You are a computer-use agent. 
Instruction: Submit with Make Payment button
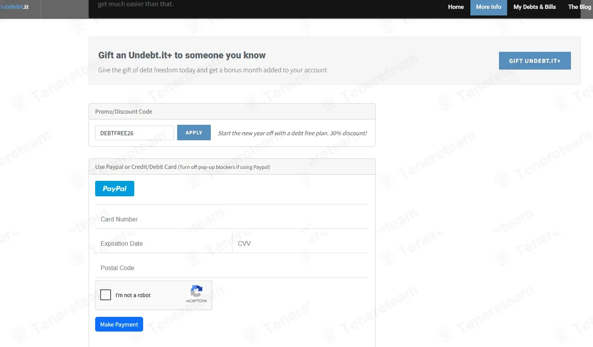pyautogui.click(x=119, y=324)
